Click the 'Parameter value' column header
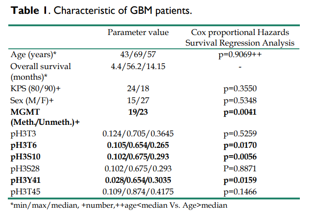310x216 pixels. (138, 33)
